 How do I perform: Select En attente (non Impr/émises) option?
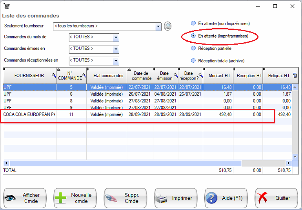pos(193,24)
